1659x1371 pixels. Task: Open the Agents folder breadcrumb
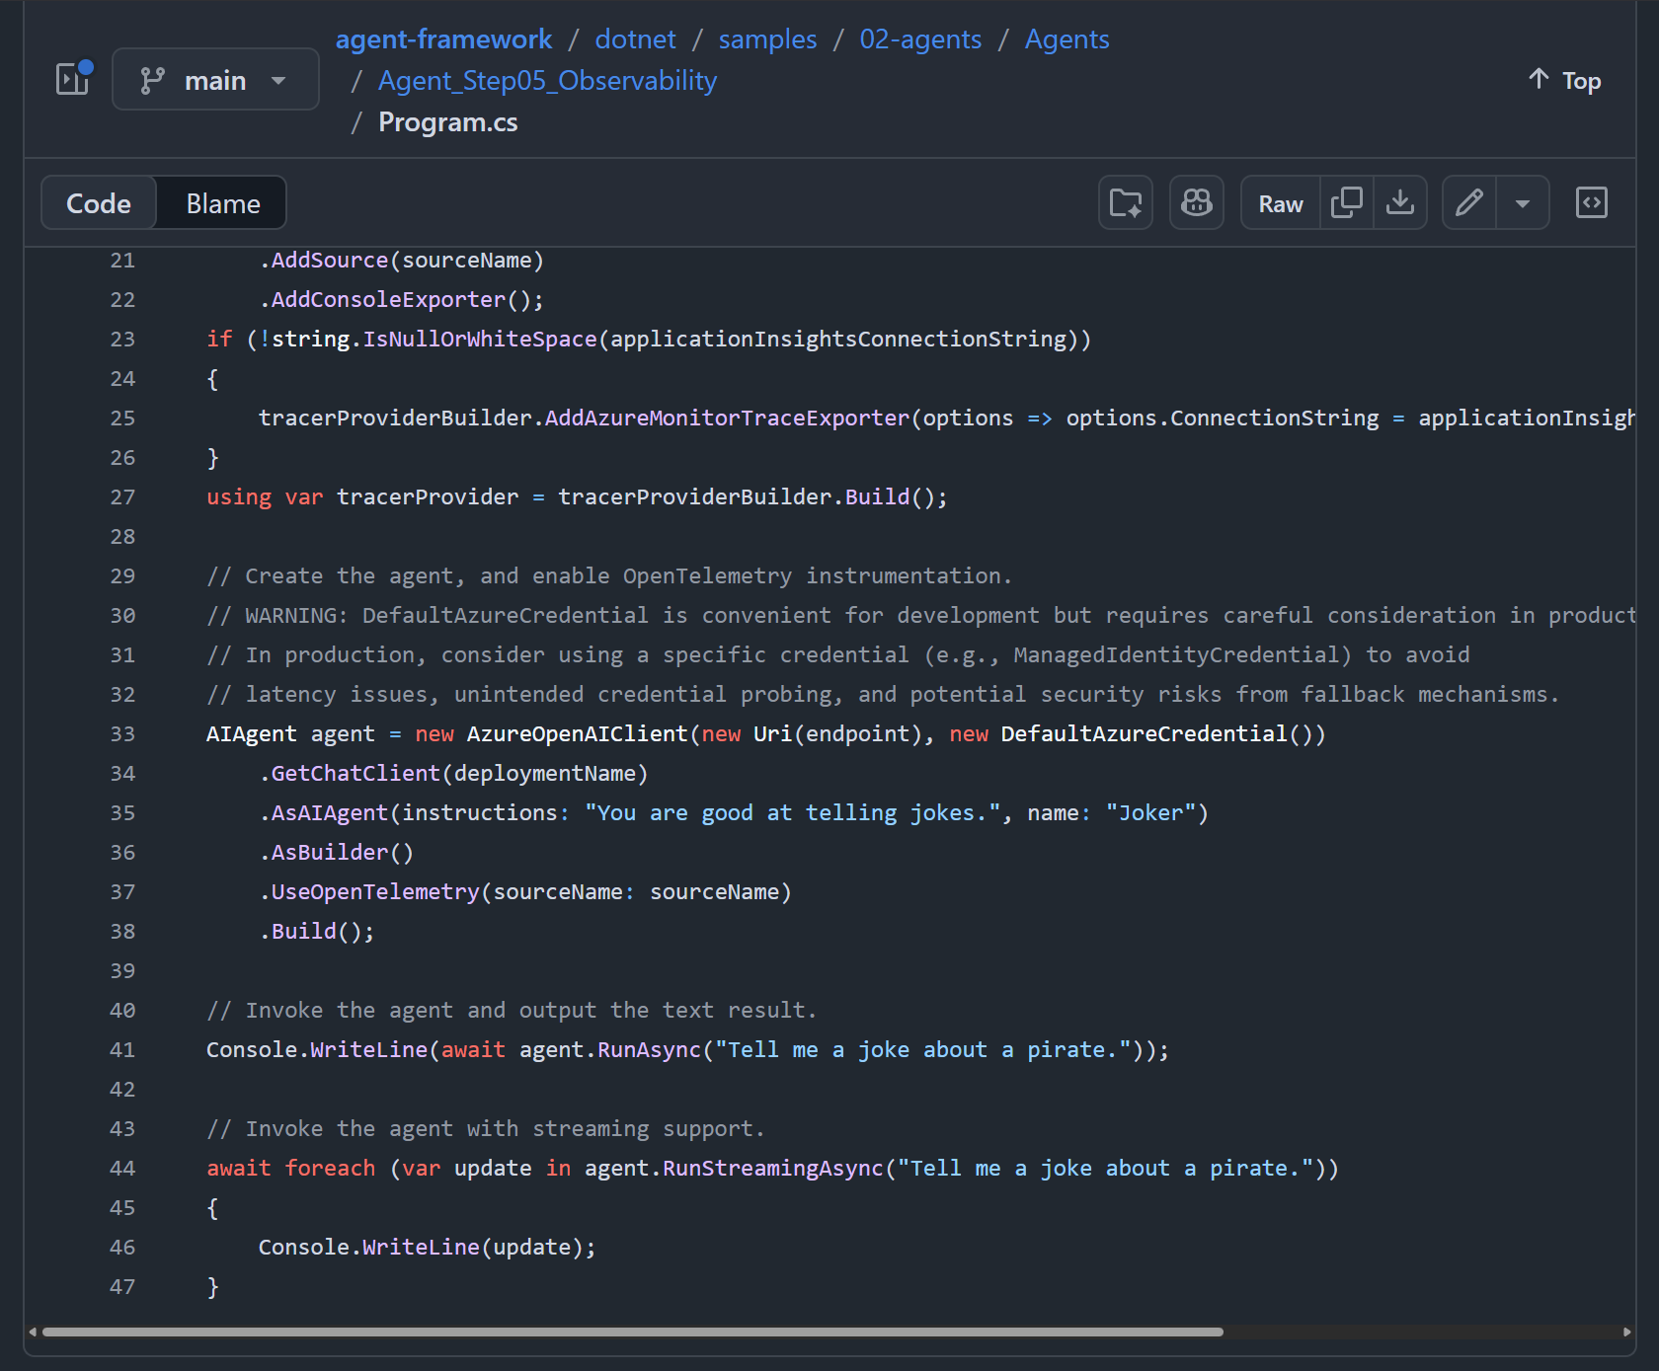(1066, 39)
